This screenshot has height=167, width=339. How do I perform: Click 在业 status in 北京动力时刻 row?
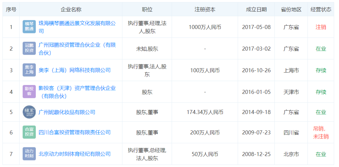(x=321, y=154)
